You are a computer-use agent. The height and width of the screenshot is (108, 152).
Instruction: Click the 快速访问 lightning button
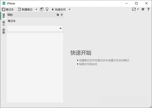[58, 9]
